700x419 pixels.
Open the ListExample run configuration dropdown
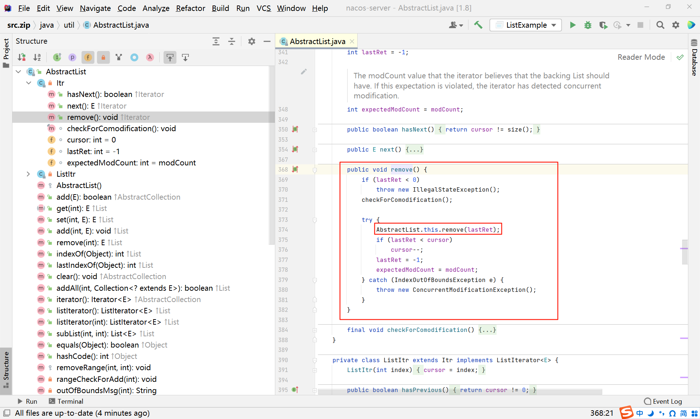[525, 25]
